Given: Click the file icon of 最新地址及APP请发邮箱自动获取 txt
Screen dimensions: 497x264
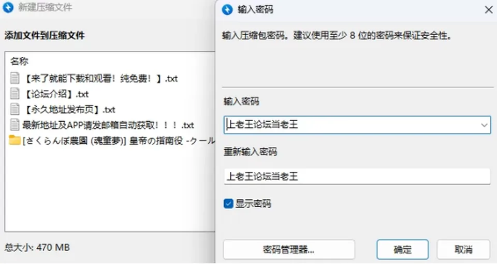Looking at the screenshot, I should tap(14, 125).
